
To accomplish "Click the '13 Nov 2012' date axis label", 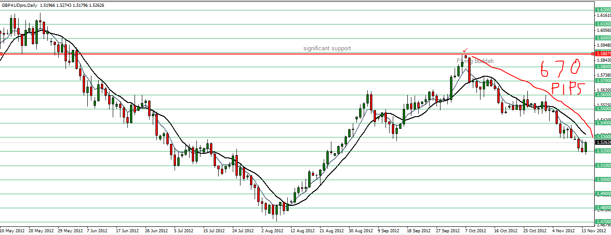I will pyautogui.click(x=594, y=231).
